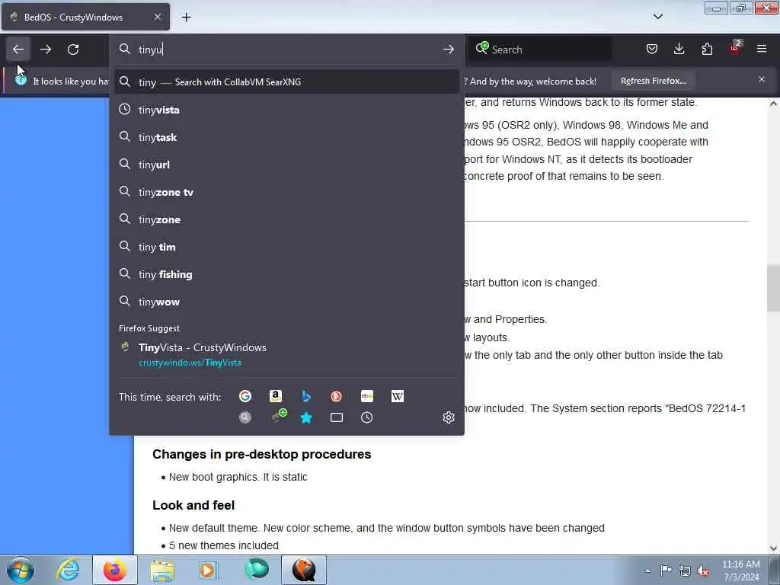Pick the 'tiny tim' suggestion
The image size is (780, 585).
(x=286, y=246)
